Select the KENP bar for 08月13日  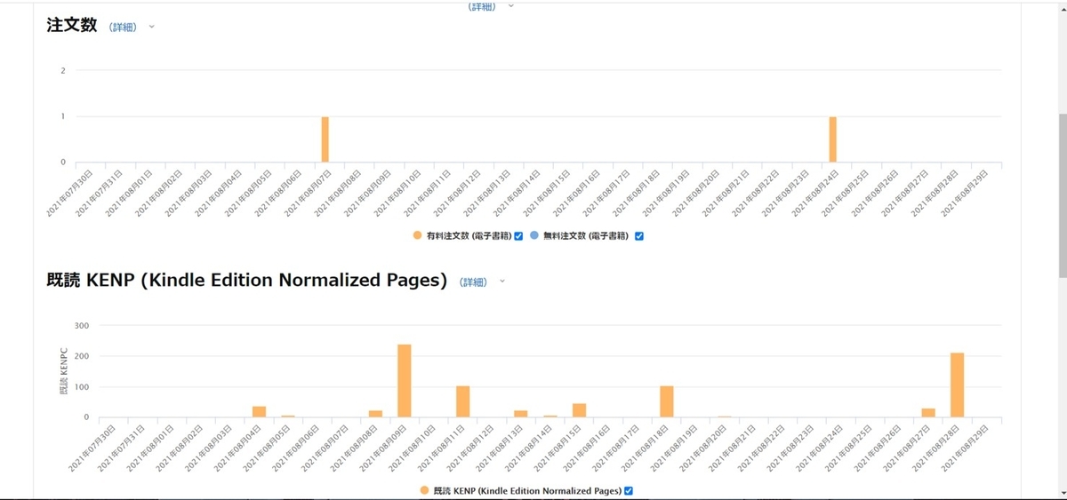pos(521,414)
